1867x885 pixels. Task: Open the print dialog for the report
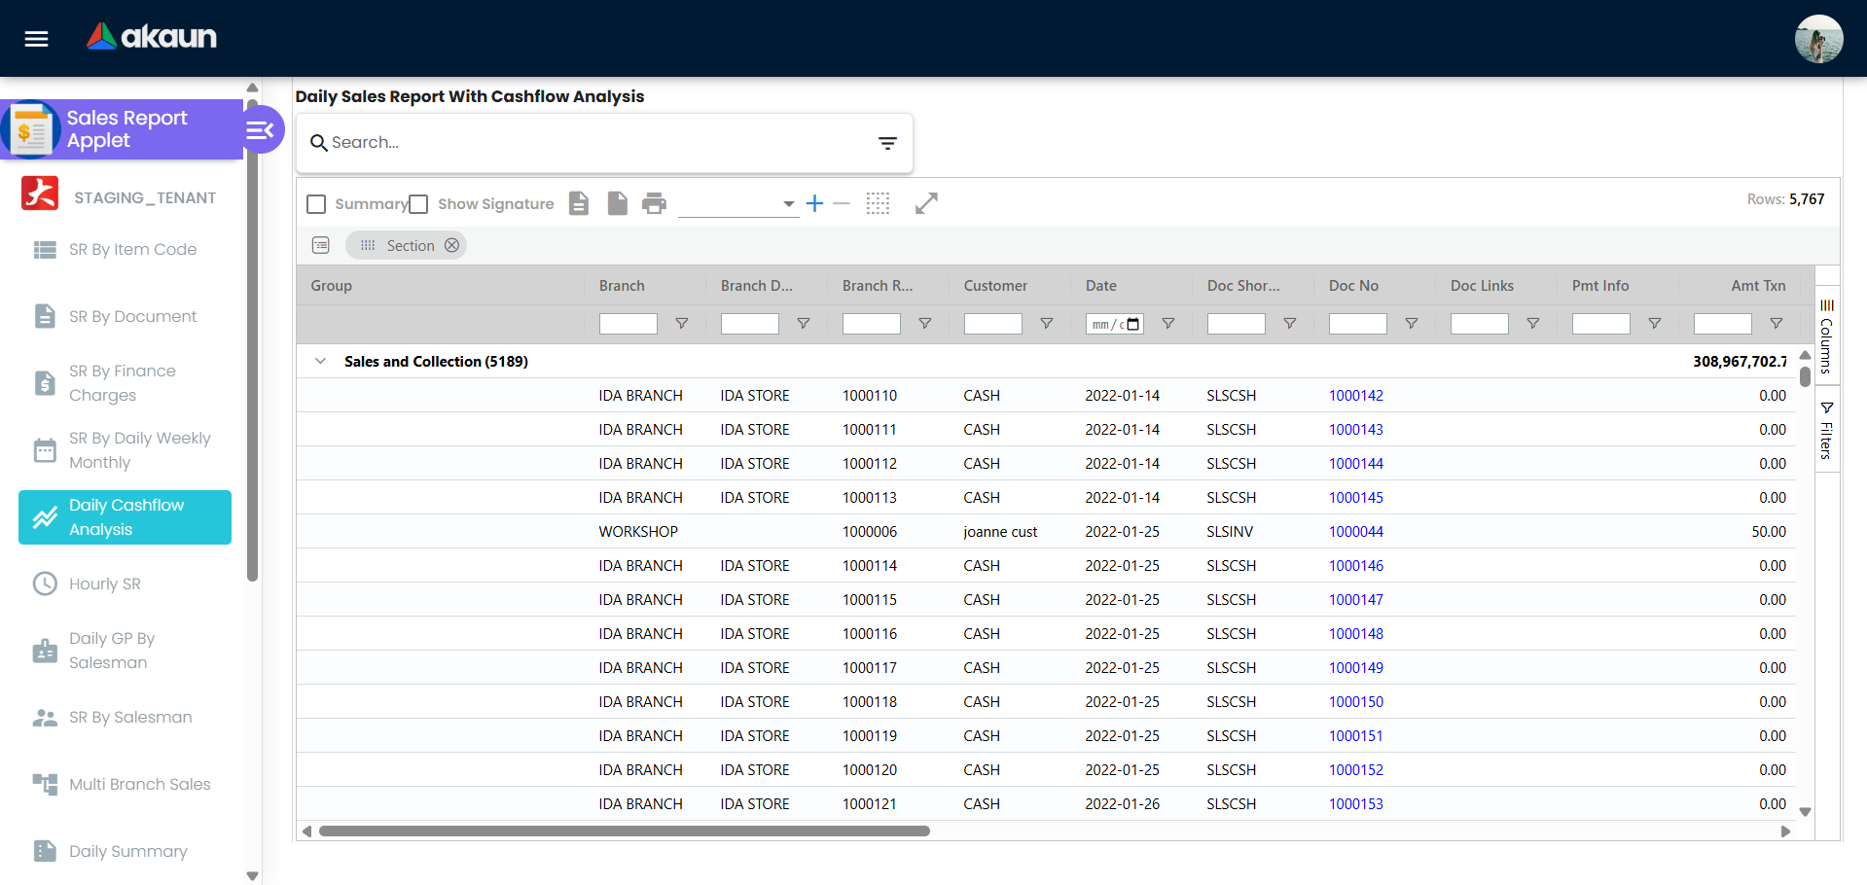point(654,203)
